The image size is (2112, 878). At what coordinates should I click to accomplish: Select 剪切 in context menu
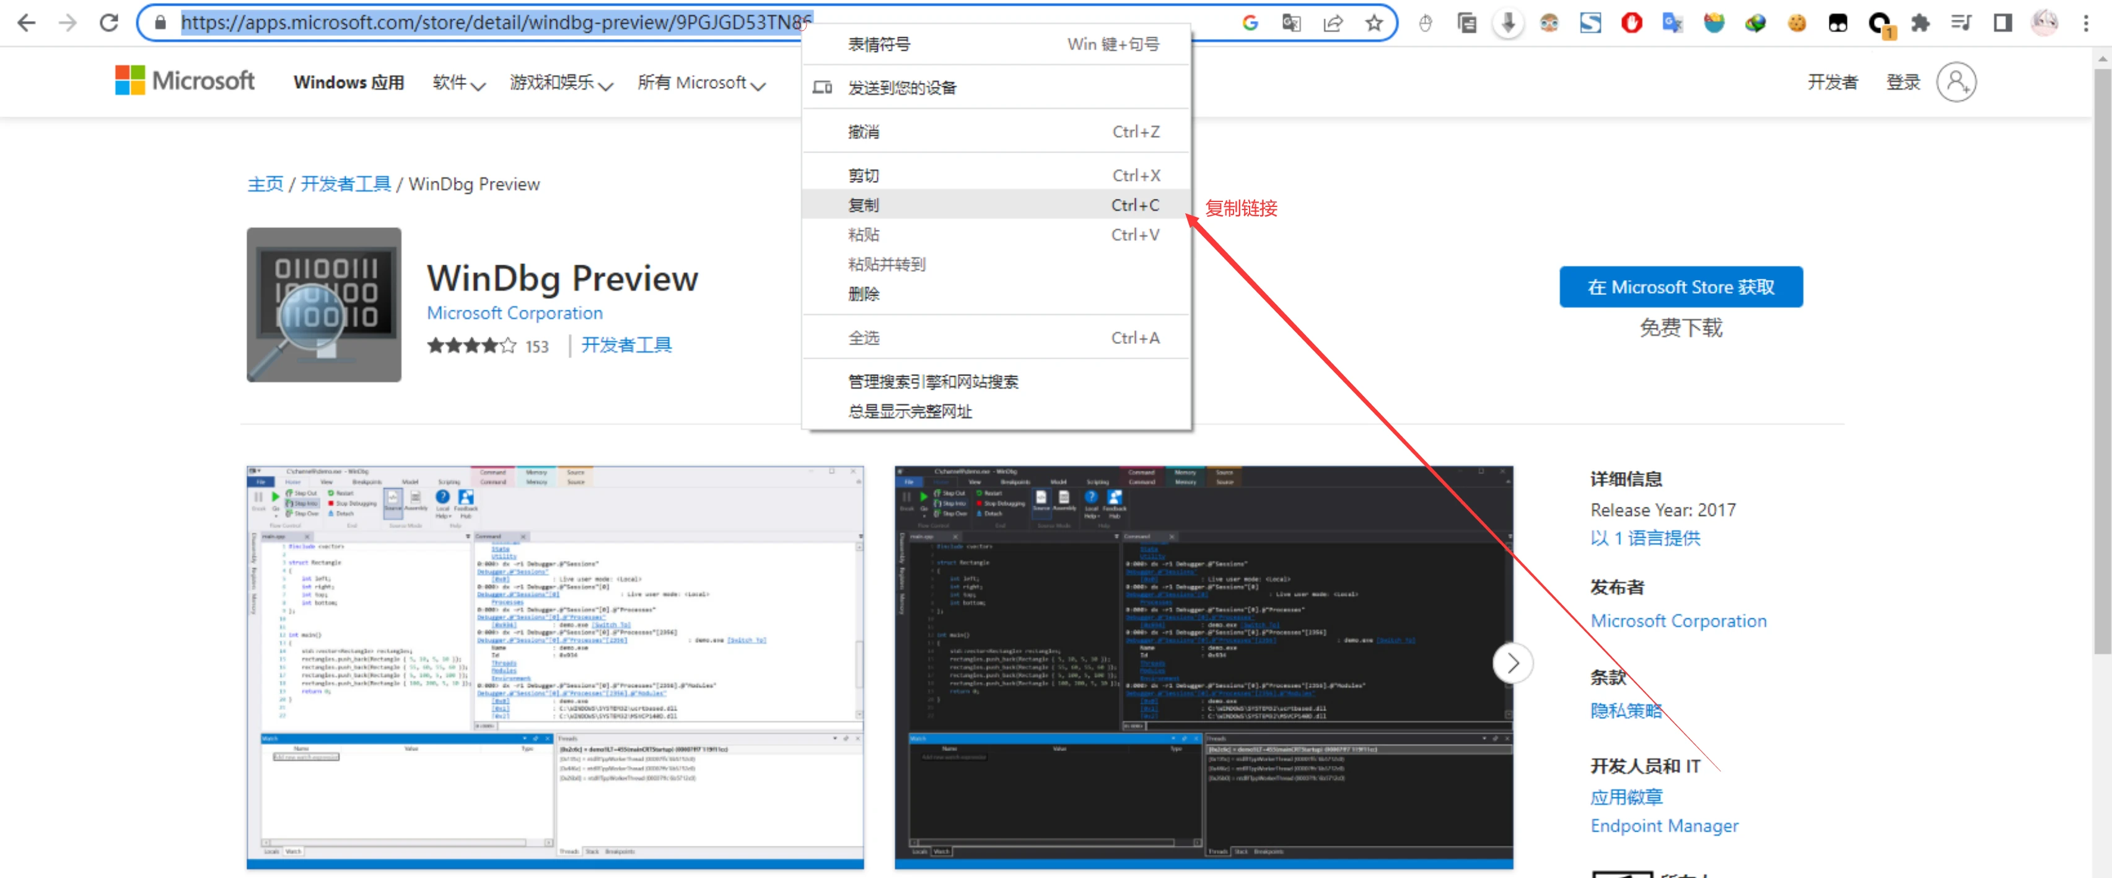click(996, 175)
